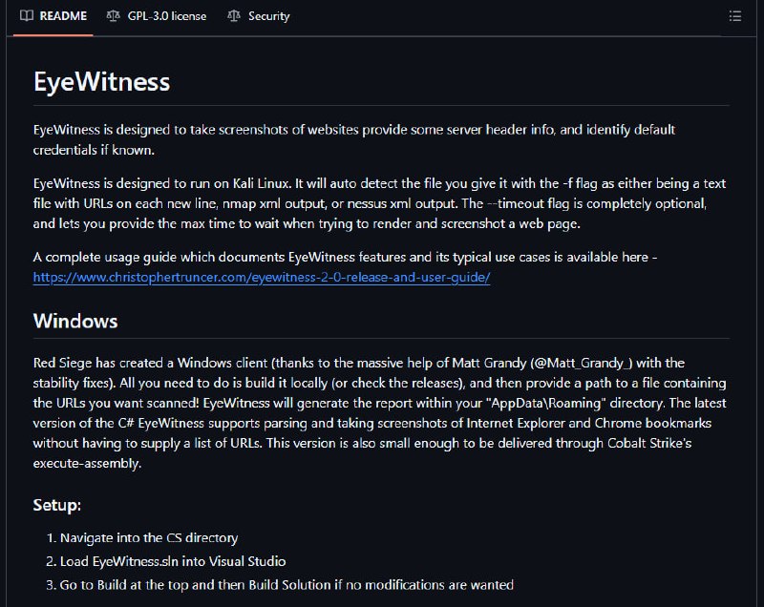Click the Security scale icon

[234, 16]
